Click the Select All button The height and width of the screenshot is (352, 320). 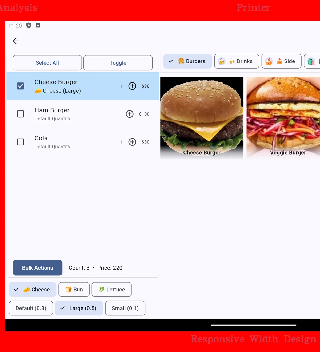[47, 63]
